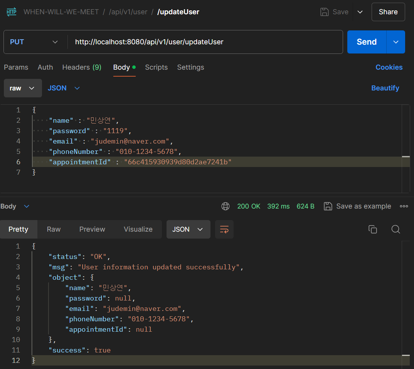Select the Raw response view tab
This screenshot has width=414, height=369.
tap(54, 229)
